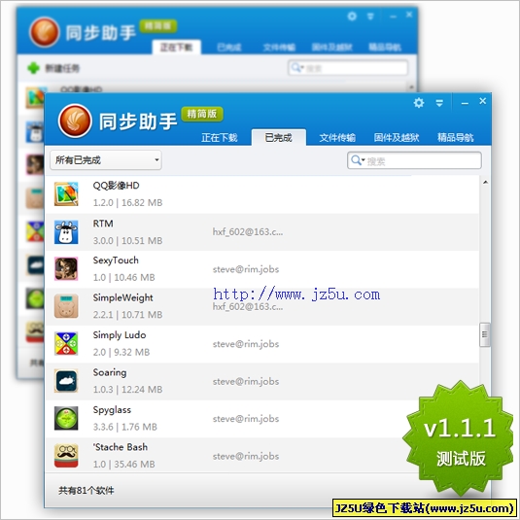Click green plus 新建任务 icon in back window

click(x=33, y=68)
